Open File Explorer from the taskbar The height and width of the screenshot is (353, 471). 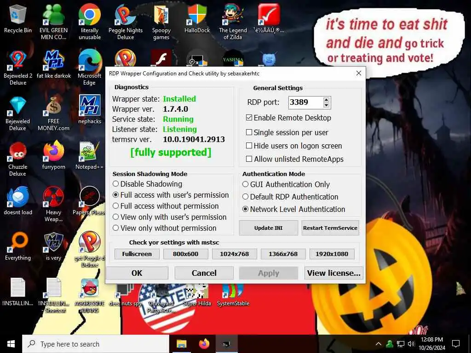point(181,344)
